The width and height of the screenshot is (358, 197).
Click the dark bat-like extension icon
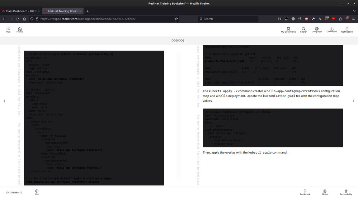pos(286,19)
